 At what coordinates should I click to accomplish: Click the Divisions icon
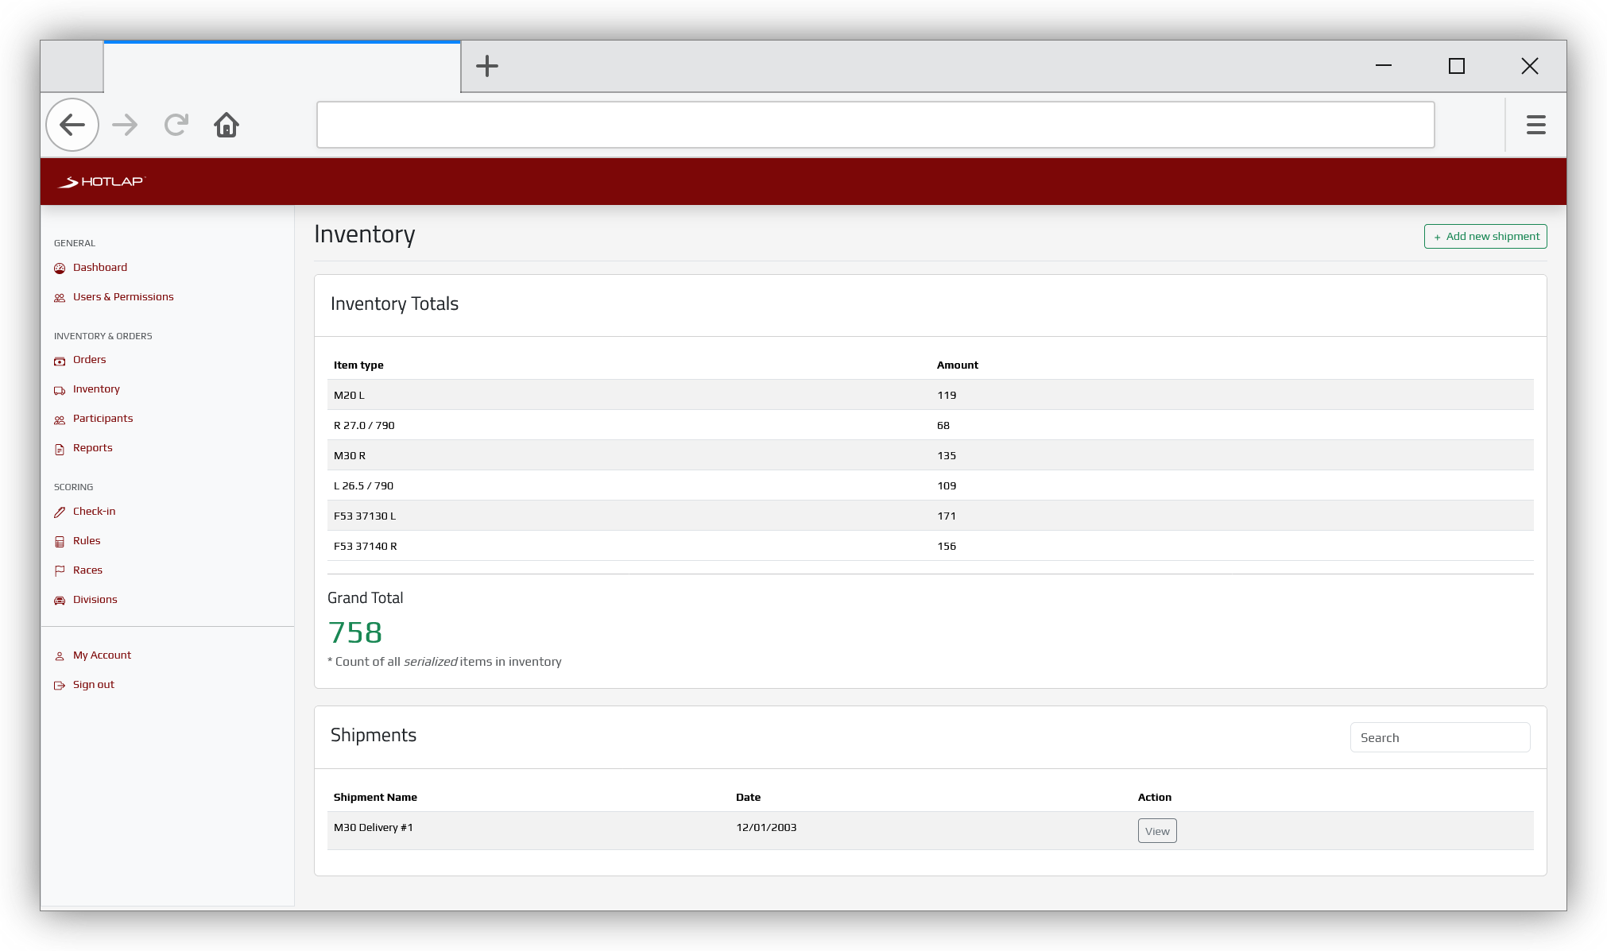[60, 600]
